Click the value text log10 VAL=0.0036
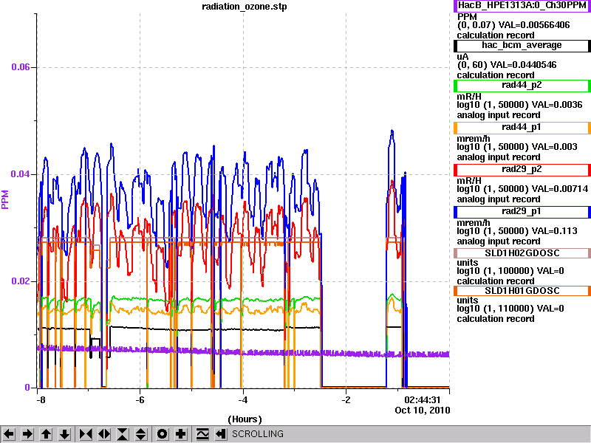 click(x=519, y=105)
